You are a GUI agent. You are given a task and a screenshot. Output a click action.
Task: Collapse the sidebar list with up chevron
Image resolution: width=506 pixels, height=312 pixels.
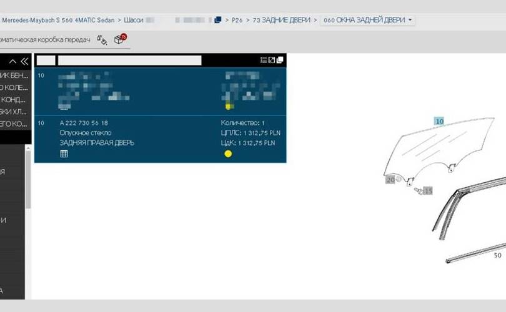[x=12, y=61]
